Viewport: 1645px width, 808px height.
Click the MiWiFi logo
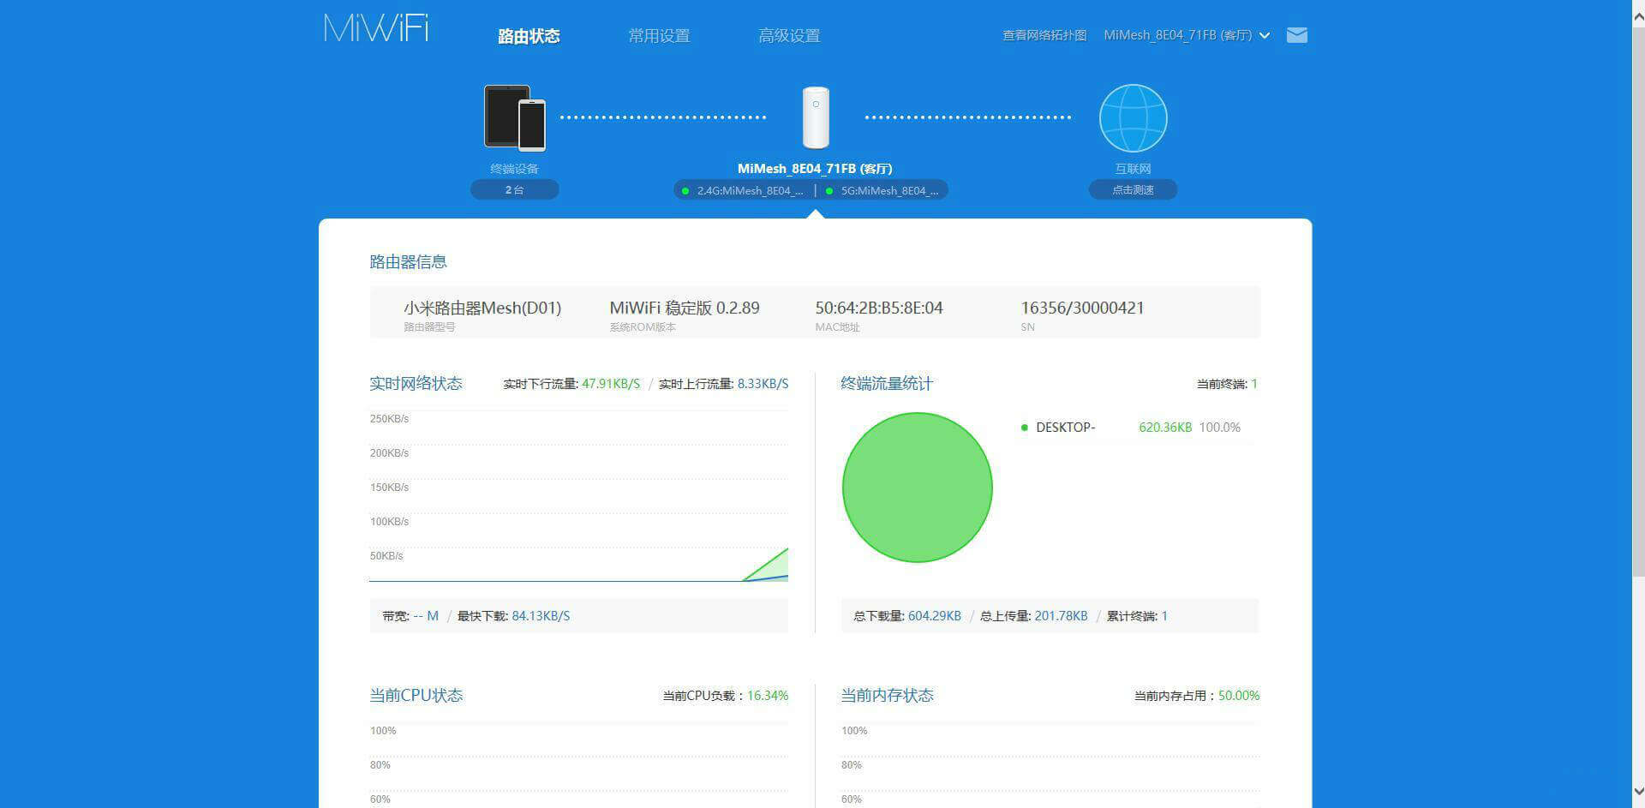click(375, 27)
